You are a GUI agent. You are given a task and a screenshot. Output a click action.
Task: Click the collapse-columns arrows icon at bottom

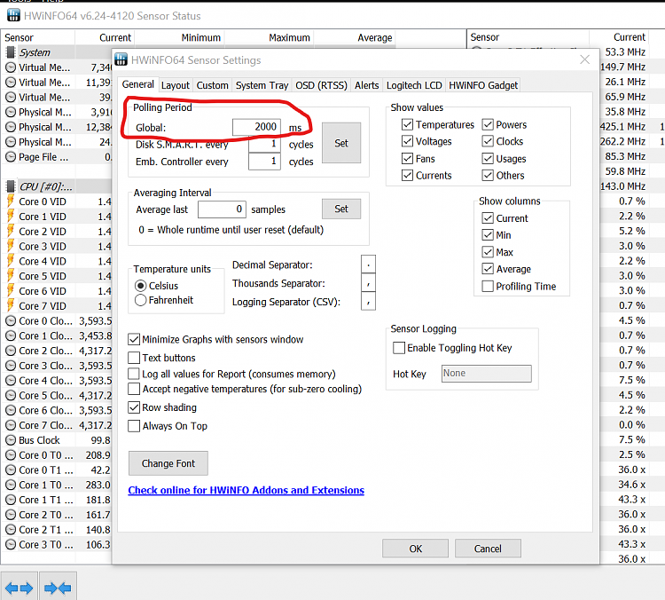(58, 588)
